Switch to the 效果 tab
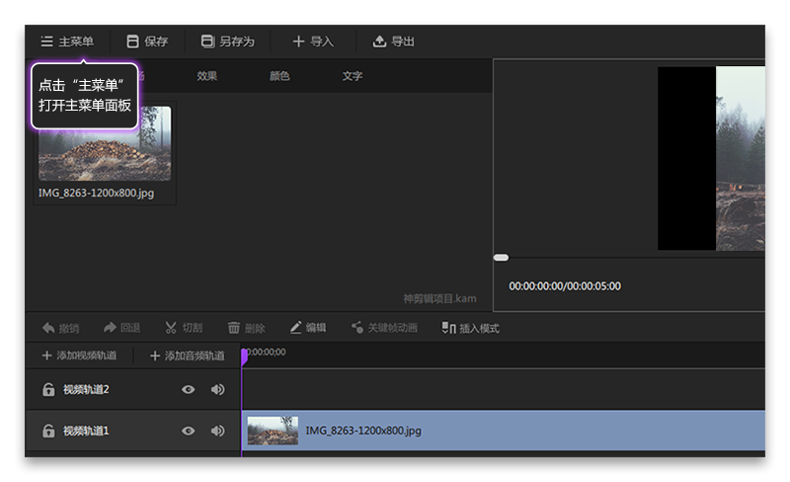The height and width of the screenshot is (482, 790). (206, 76)
